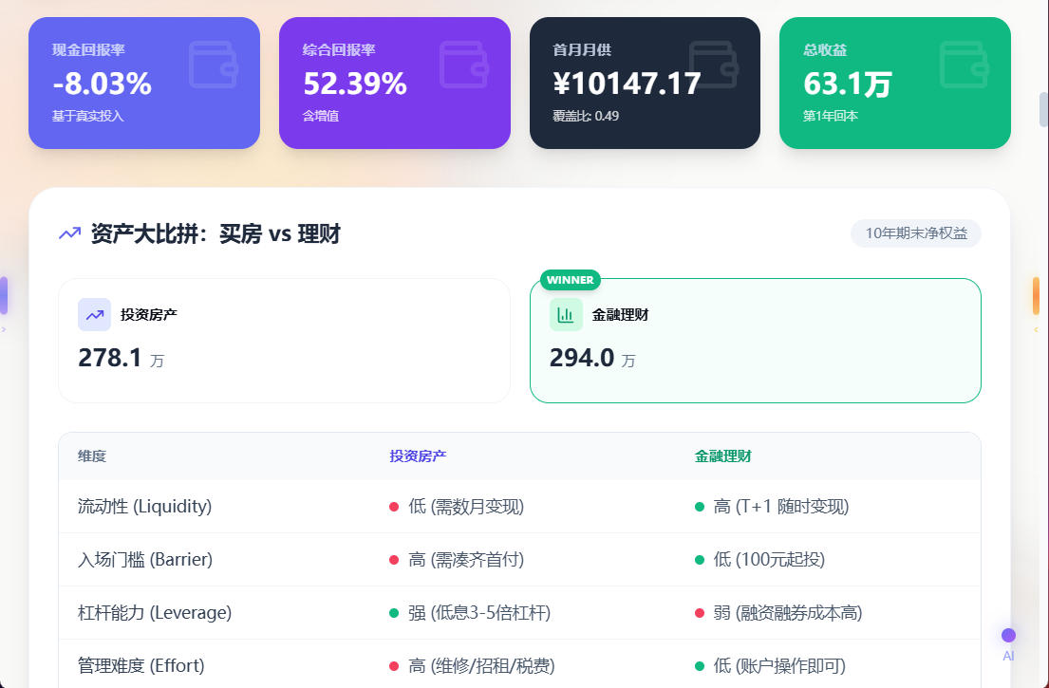Click the red dot beside 高 (需凑齐首付)
This screenshot has width=1049, height=688.
(394, 560)
